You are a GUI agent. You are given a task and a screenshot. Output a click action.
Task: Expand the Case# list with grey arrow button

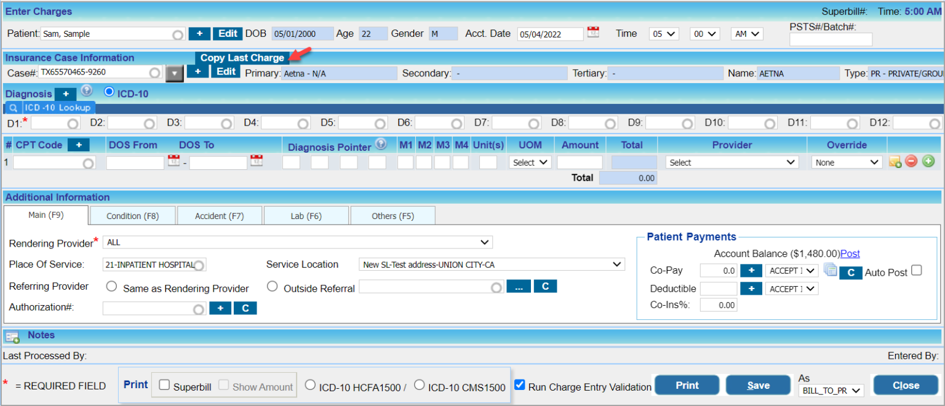(x=175, y=73)
